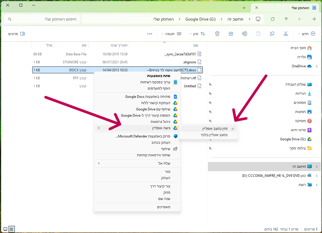Click the Google Drive (G:) breadcrumb

201,19
